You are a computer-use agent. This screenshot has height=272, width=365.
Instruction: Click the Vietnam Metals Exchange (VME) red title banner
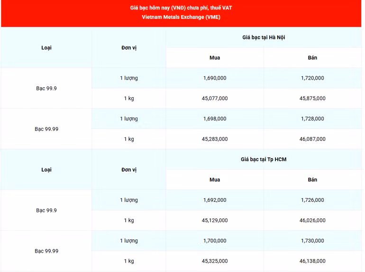click(182, 13)
